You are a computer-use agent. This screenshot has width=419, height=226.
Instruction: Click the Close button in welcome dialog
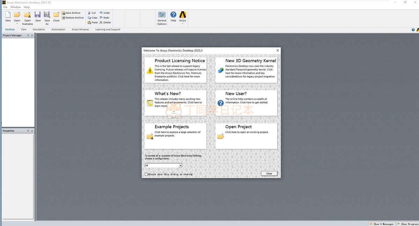pos(269,173)
